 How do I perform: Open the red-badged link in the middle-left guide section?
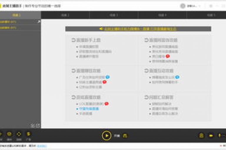(x=91, y=82)
